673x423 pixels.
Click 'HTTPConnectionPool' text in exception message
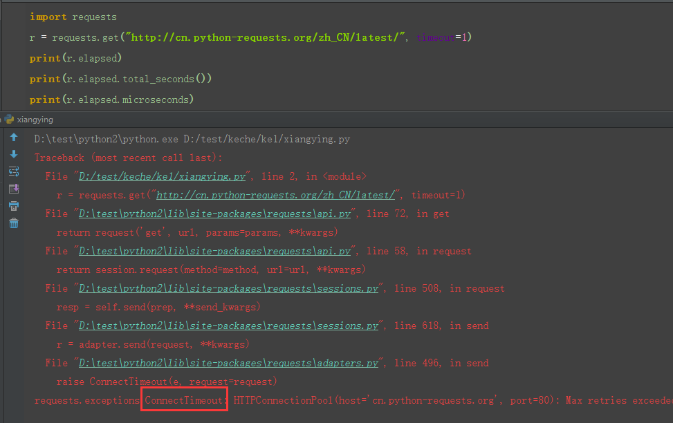tap(284, 400)
